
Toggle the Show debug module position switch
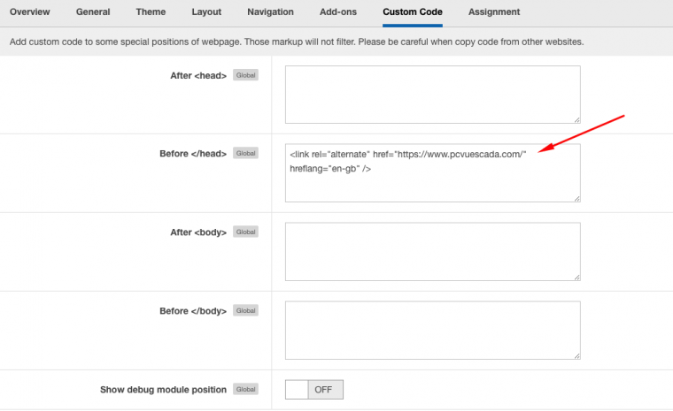[314, 390]
